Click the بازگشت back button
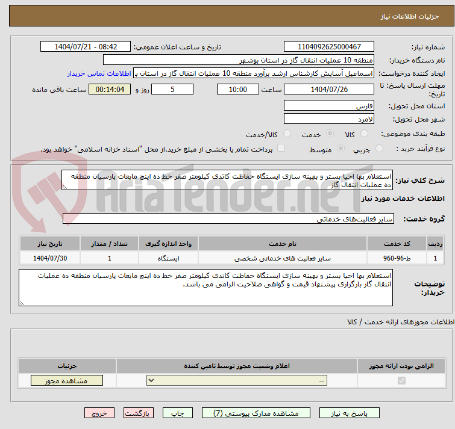This screenshot has width=455, height=429. click(x=139, y=413)
